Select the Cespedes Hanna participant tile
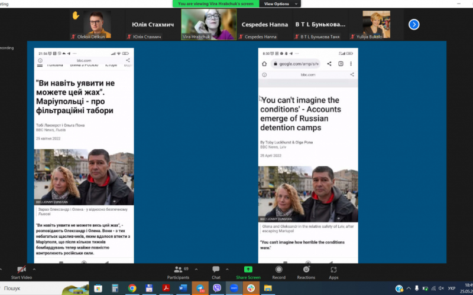The width and height of the screenshot is (473, 295). click(x=264, y=24)
